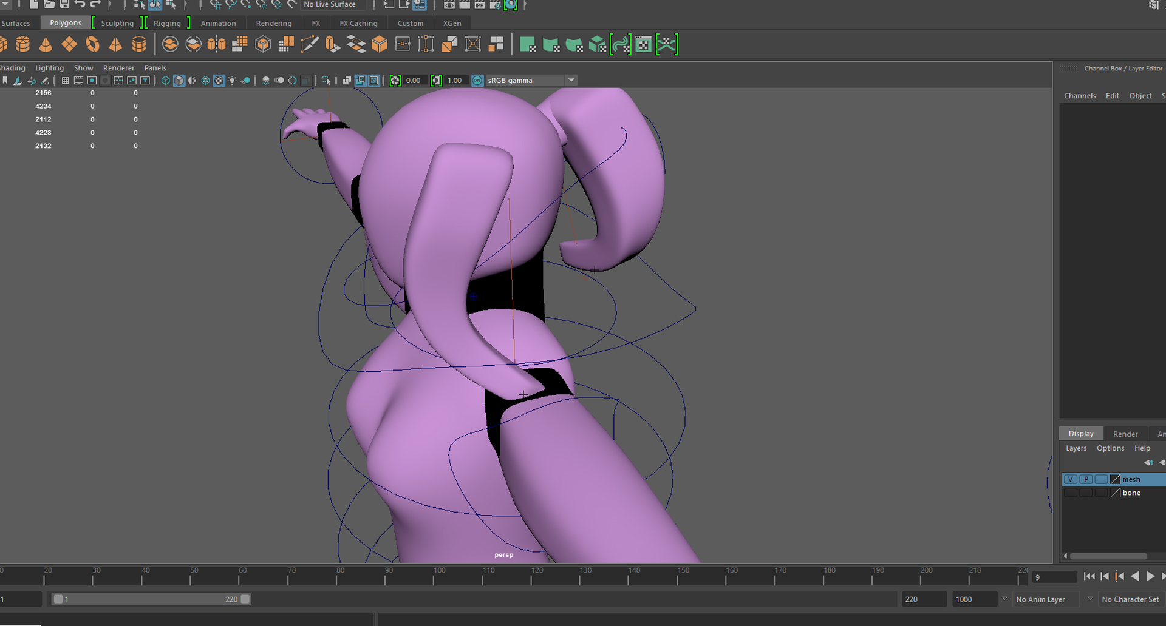Toggle display type box of mesh layer
The image size is (1166, 626).
[1101, 479]
